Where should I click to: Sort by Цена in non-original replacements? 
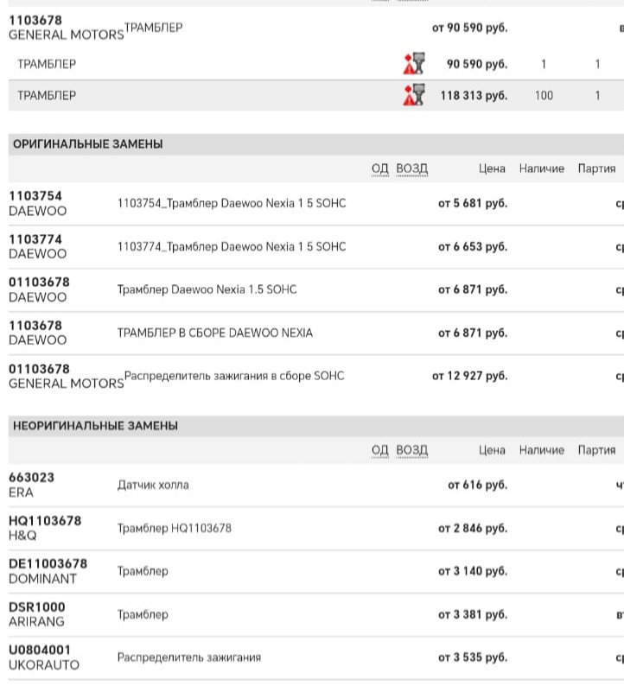tap(492, 450)
